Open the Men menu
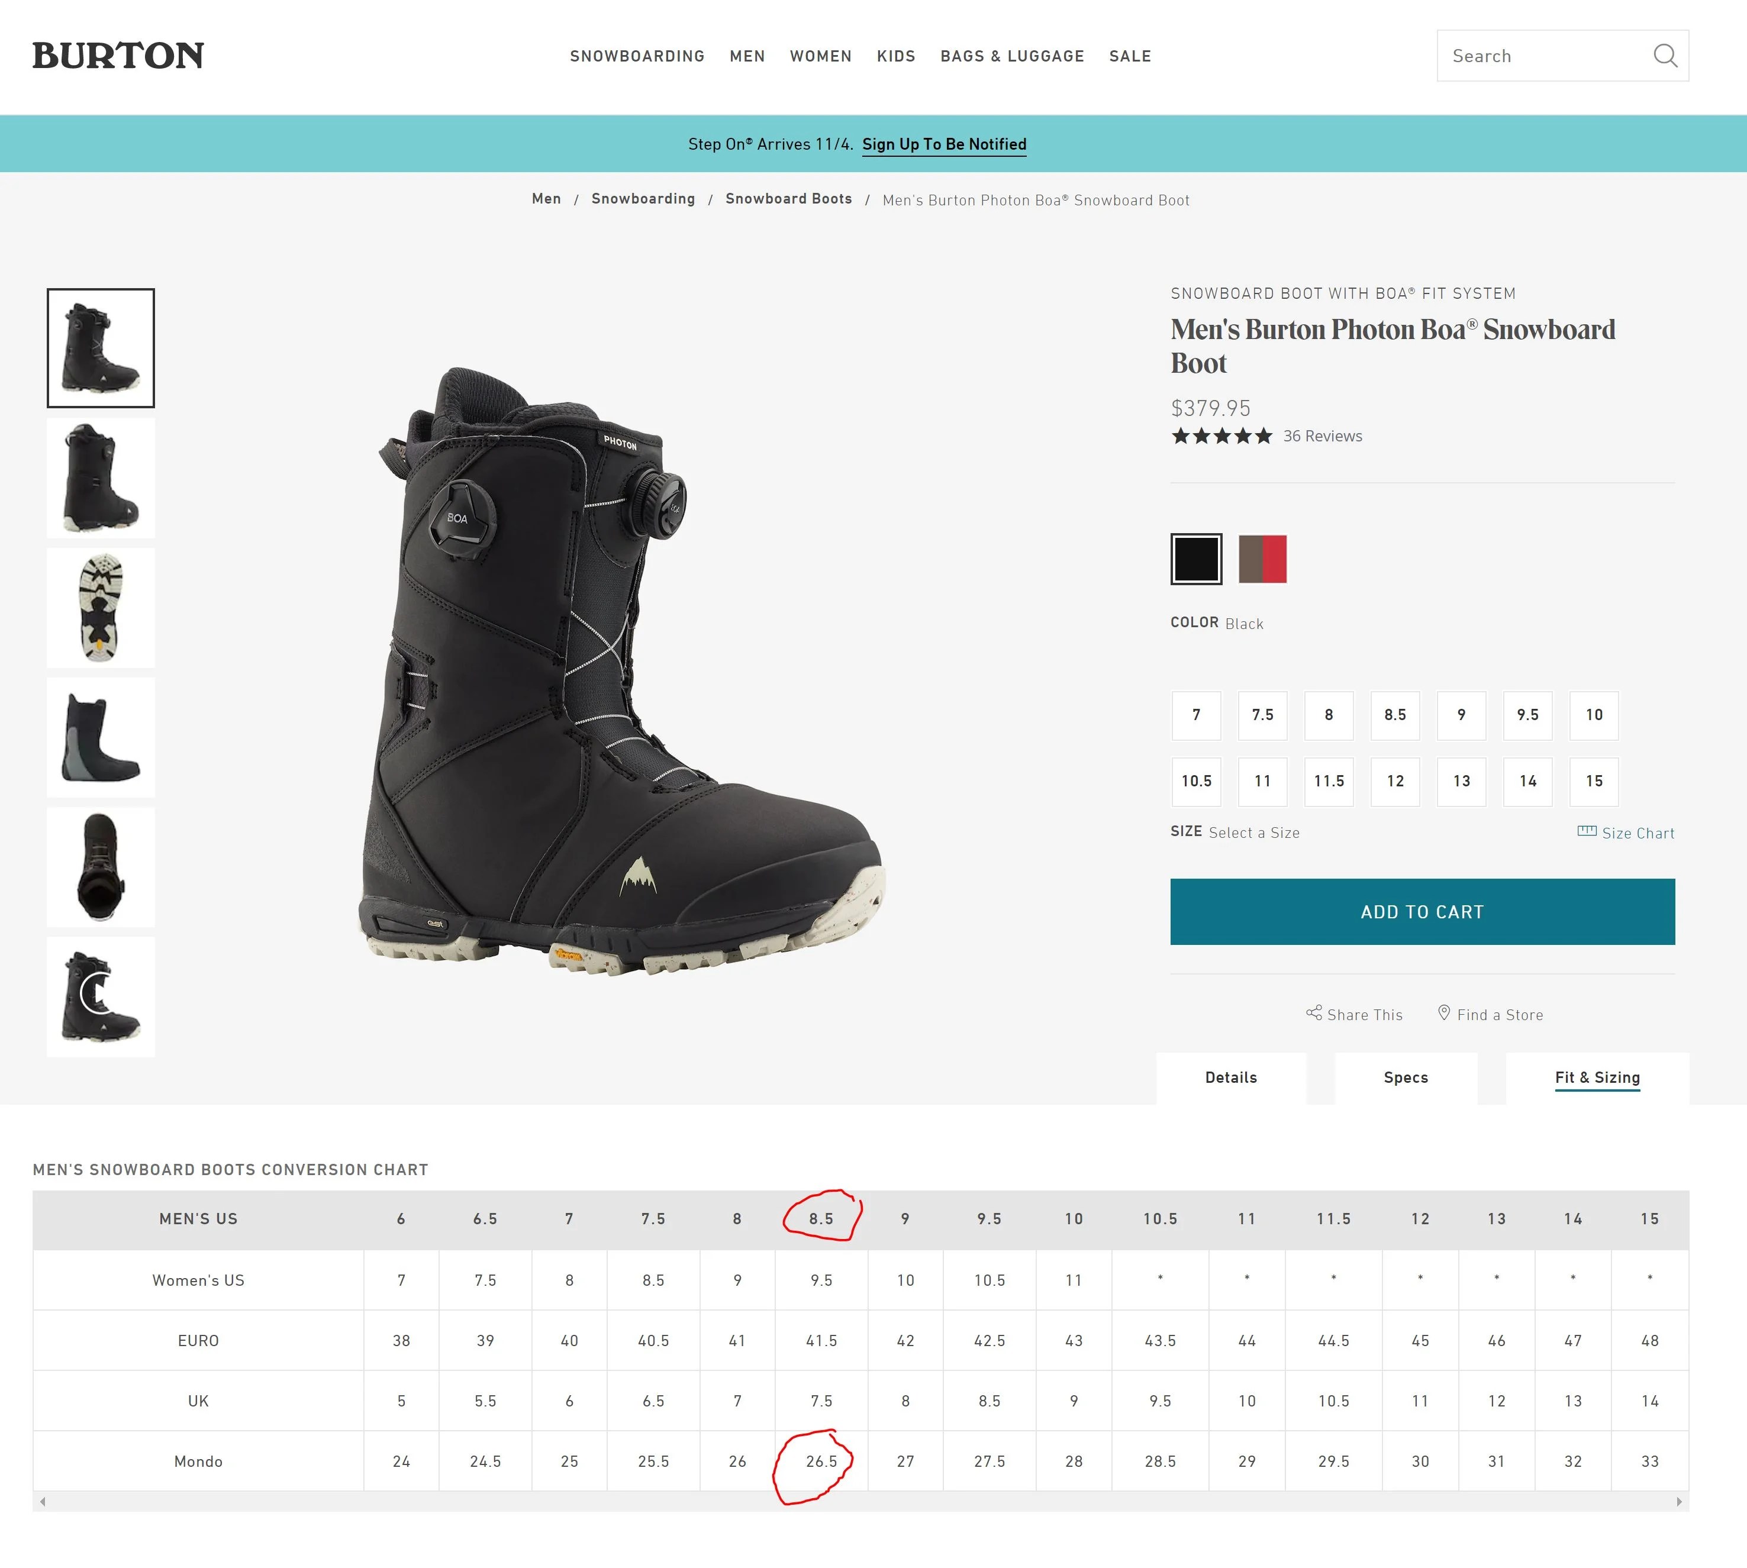Image resolution: width=1747 pixels, height=1568 pixels. (x=747, y=56)
